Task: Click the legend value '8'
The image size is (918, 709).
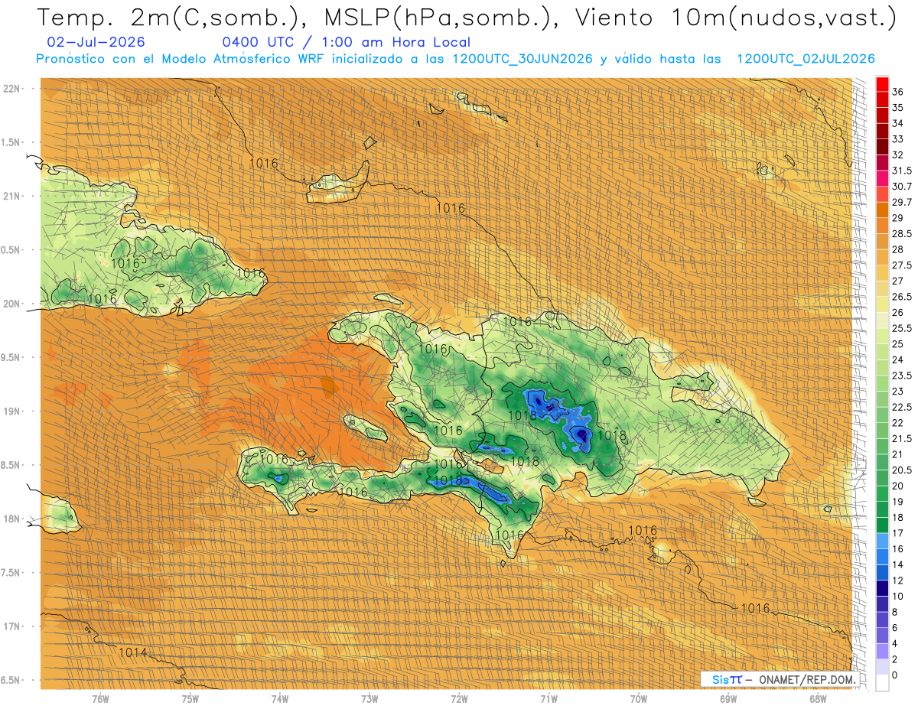Action: coord(896,612)
